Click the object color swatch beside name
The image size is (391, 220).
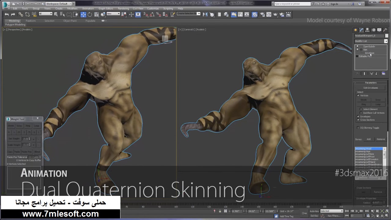pos(386,36)
